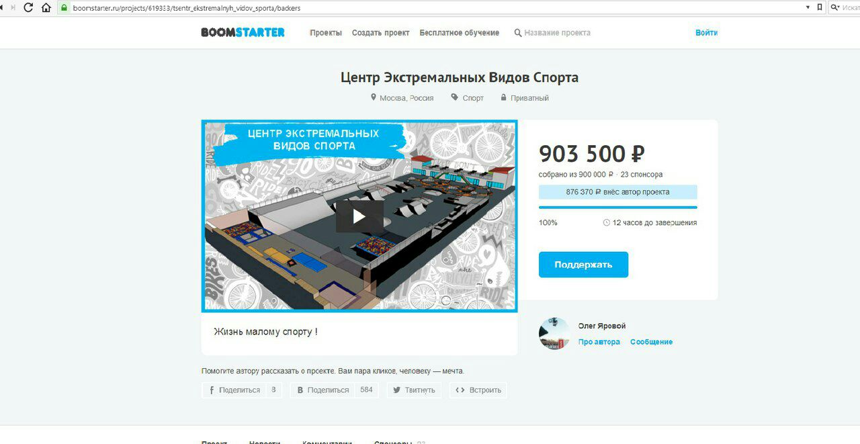Click the funding progress bar at 100%
The image size is (860, 444).
(618, 208)
